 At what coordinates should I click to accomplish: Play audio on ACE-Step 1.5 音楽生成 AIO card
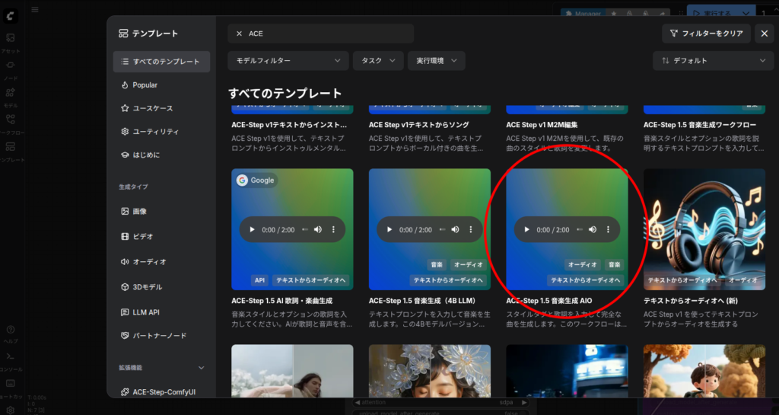coord(526,230)
